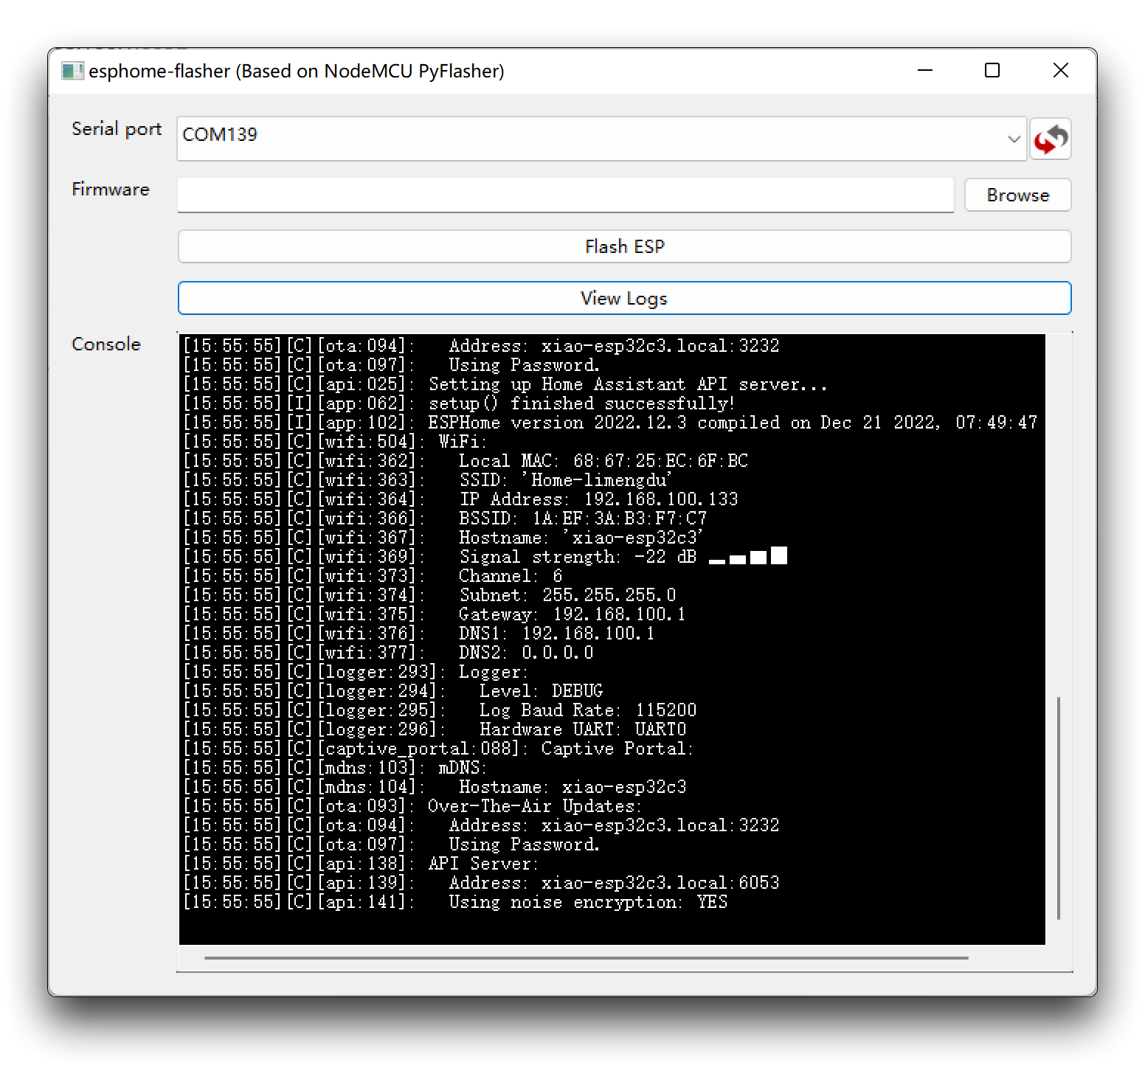Close the esphome-flasher window
This screenshot has width=1145, height=1068.
tap(1061, 71)
